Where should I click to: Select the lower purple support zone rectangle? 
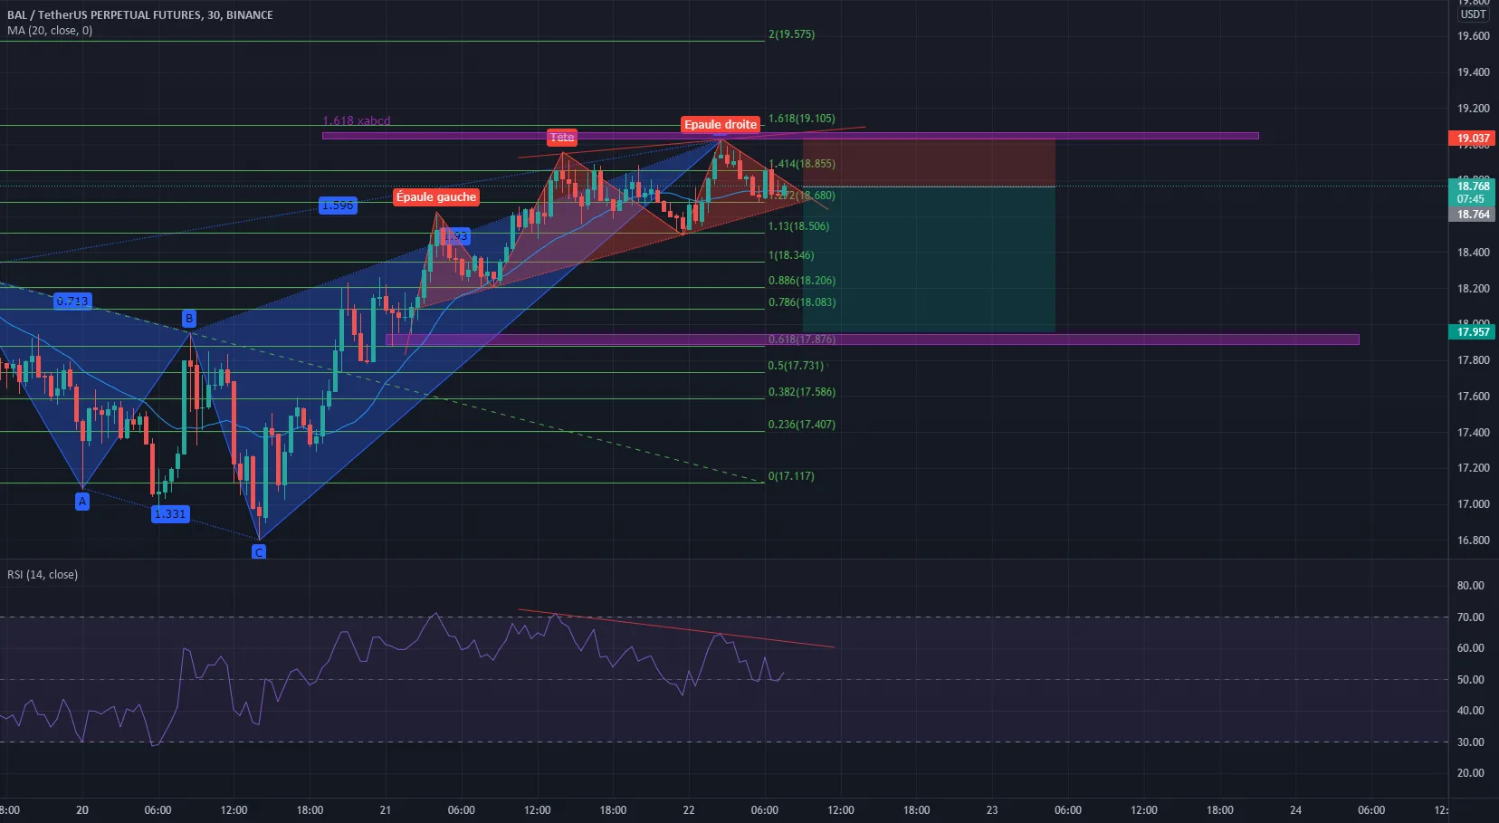click(x=873, y=340)
